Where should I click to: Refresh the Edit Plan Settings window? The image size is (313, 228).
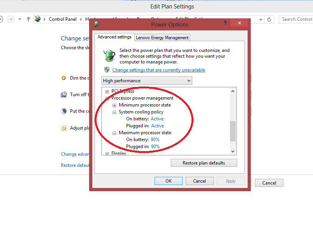pyautogui.click(x=269, y=19)
